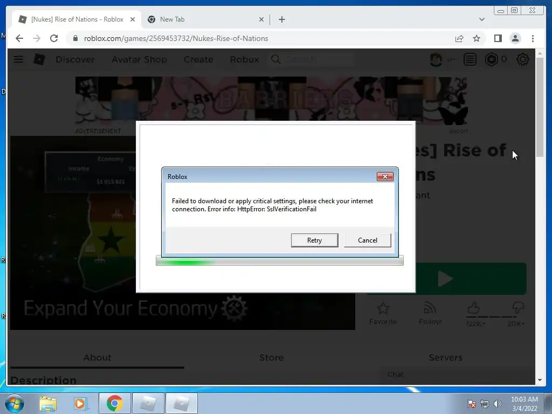Click the green installer progress bar

280,261
